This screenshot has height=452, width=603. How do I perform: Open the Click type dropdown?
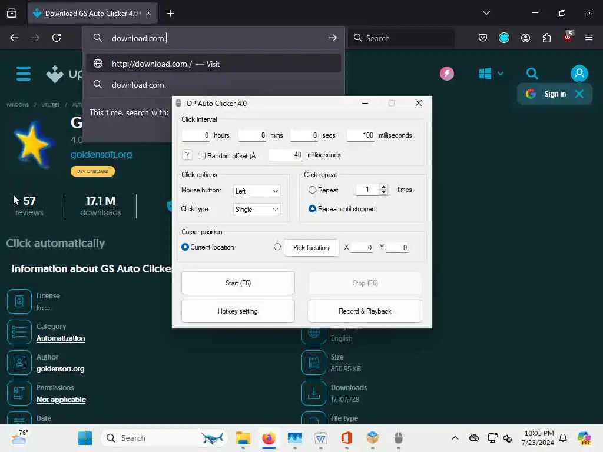(257, 210)
